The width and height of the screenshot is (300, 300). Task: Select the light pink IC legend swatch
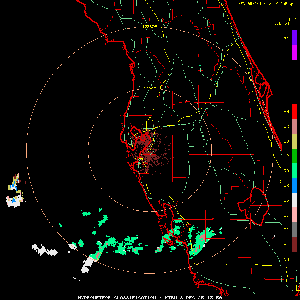coord(294,215)
